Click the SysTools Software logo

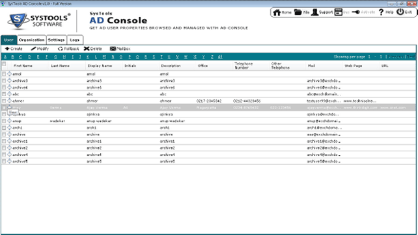coord(39,21)
